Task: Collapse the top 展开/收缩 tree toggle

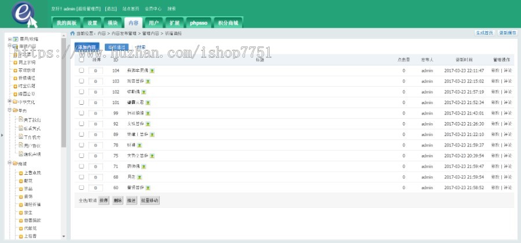Action: tap(10, 39)
